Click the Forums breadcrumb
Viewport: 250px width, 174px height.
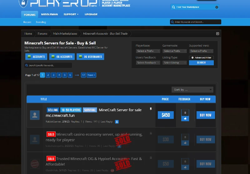pyautogui.click(x=42, y=34)
